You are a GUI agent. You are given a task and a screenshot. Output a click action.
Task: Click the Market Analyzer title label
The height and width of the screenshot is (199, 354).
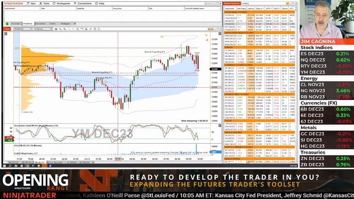pyautogui.click(x=232, y=3)
